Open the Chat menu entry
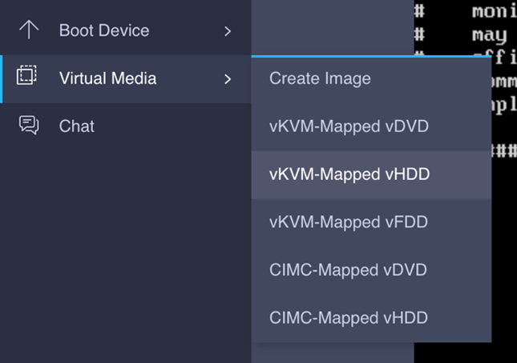The height and width of the screenshot is (363, 517). coord(76,126)
